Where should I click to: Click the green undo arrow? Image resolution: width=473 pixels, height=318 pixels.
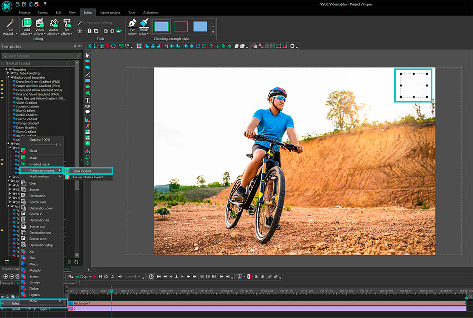(x=121, y=46)
